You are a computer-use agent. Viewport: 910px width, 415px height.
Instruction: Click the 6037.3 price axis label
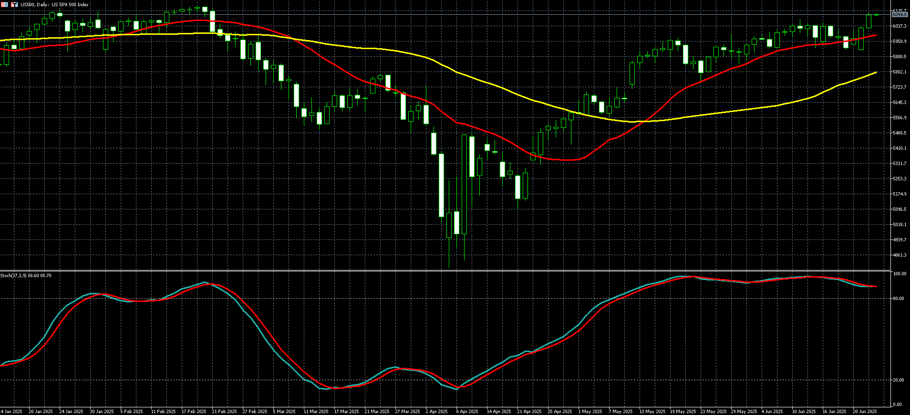click(x=900, y=26)
